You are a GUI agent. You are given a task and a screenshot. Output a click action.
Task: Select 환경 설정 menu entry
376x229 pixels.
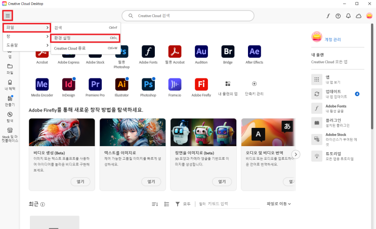pyautogui.click(x=85, y=38)
